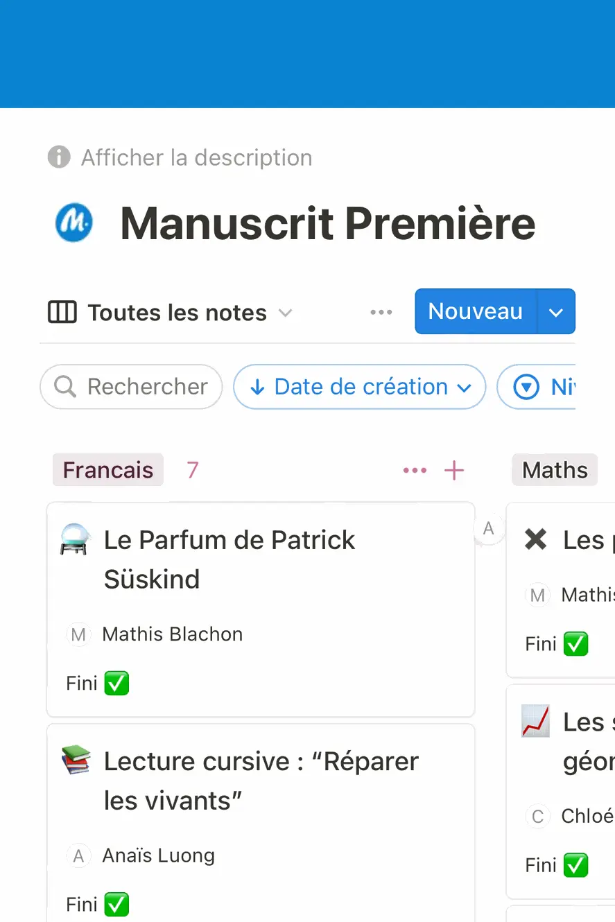Open the three-dot view options menu

click(x=381, y=313)
